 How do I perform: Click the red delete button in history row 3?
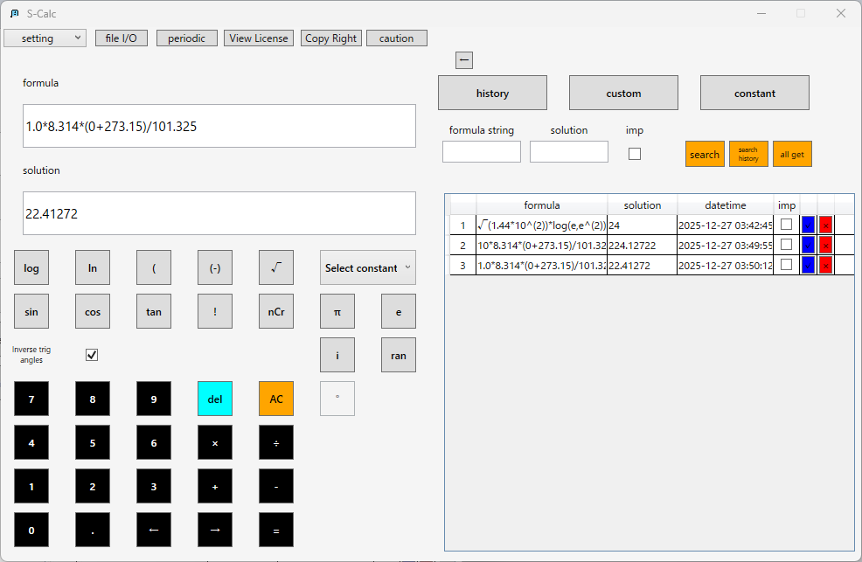825,266
